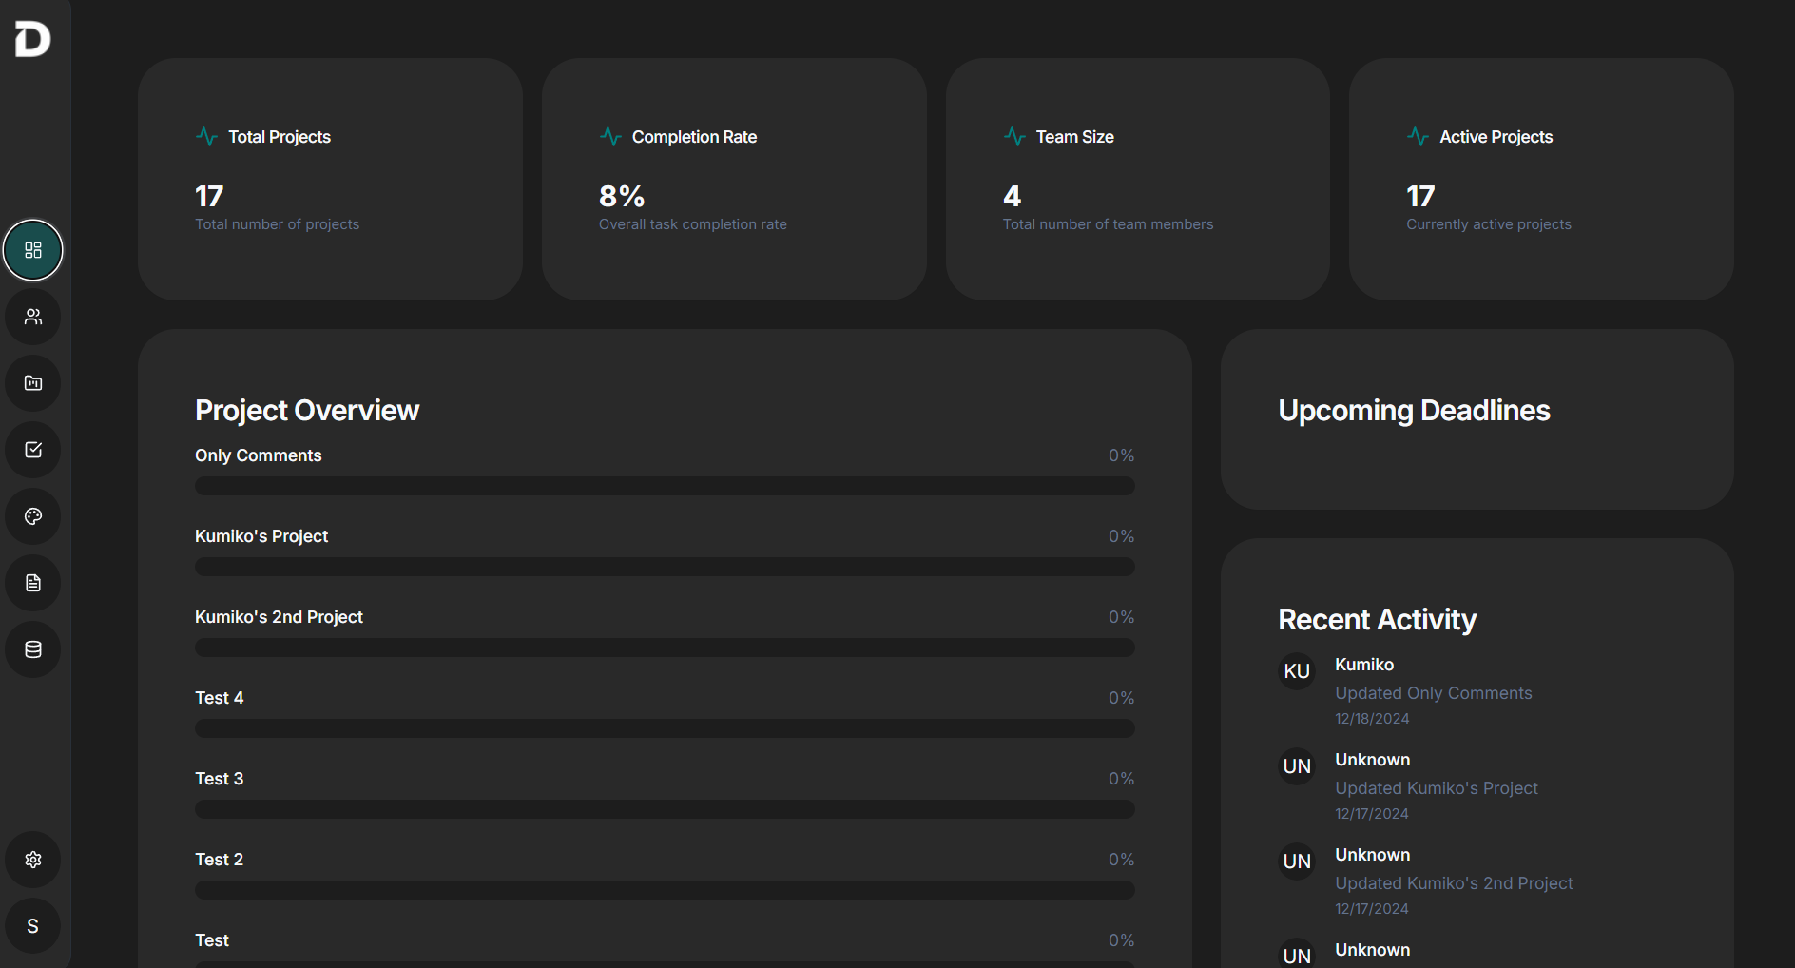Image resolution: width=1795 pixels, height=968 pixels.
Task: Click the Kumiko's 2nd Project progress bar
Action: pos(665,648)
